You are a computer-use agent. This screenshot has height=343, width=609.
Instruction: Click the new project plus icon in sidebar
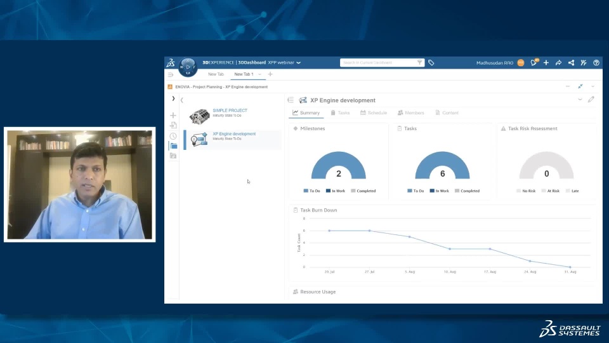pos(173,115)
